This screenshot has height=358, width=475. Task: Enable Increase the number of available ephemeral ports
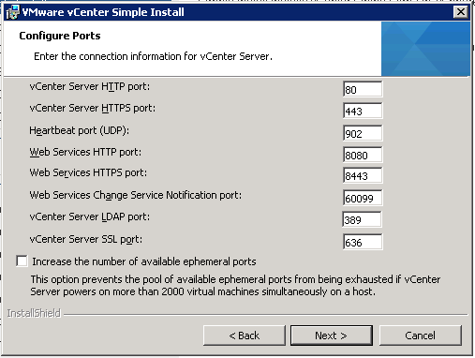[x=22, y=261]
